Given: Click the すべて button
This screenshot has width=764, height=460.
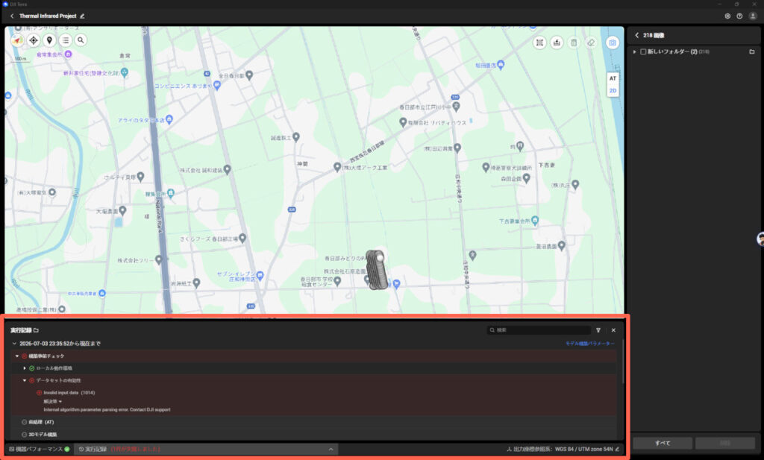Looking at the screenshot, I should click(x=663, y=443).
